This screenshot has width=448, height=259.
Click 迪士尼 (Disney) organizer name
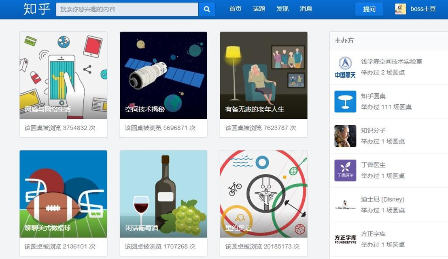pos(382,199)
